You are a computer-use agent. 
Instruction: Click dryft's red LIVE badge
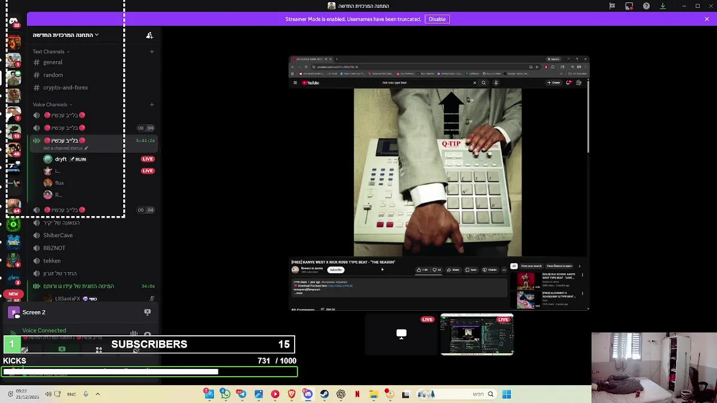pyautogui.click(x=148, y=159)
